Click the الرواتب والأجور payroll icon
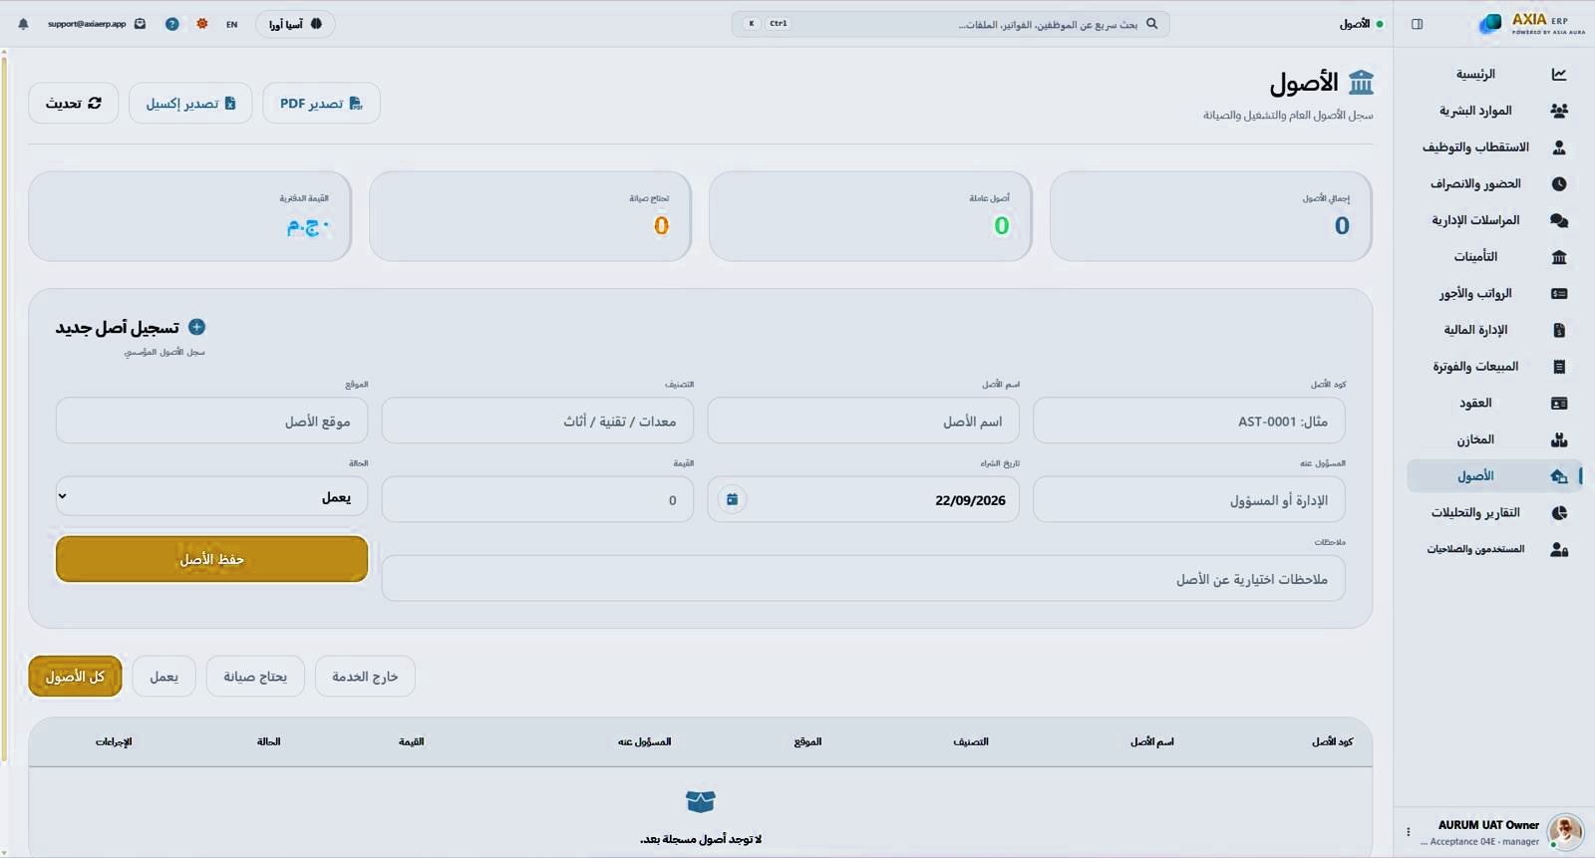The height and width of the screenshot is (858, 1595). [1559, 294]
